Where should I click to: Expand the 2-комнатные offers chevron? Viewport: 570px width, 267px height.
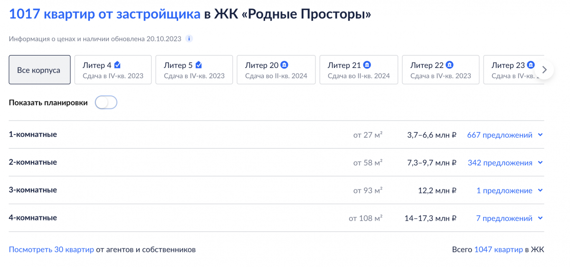(540, 163)
